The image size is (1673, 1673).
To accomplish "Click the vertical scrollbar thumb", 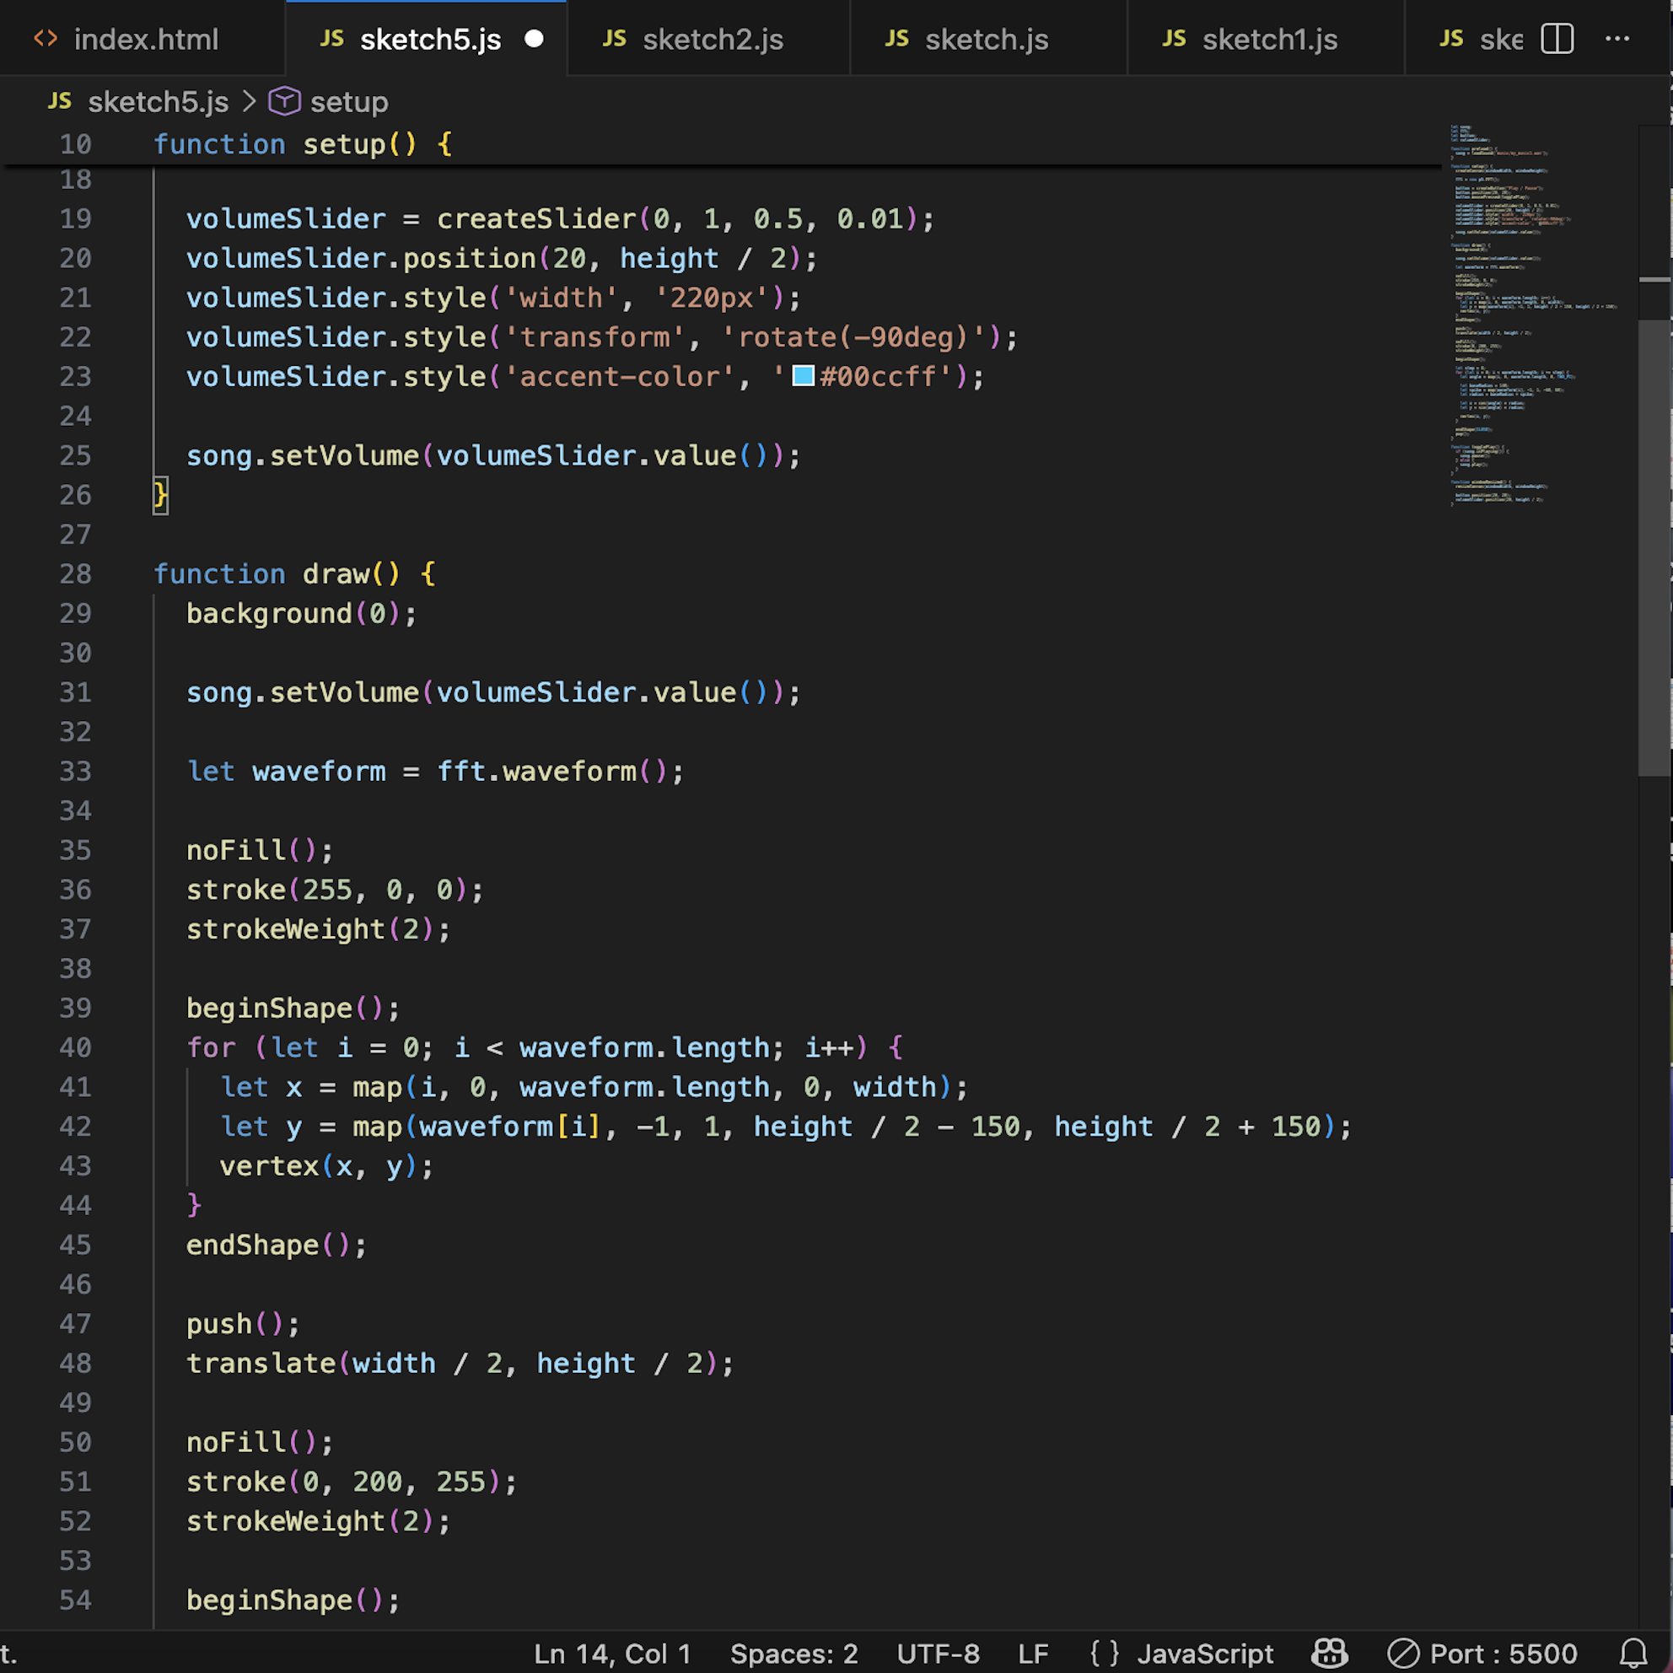I will coord(1654,548).
